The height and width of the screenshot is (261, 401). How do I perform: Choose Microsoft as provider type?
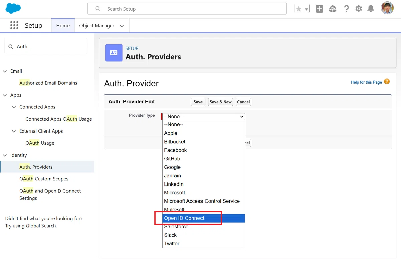204,193
